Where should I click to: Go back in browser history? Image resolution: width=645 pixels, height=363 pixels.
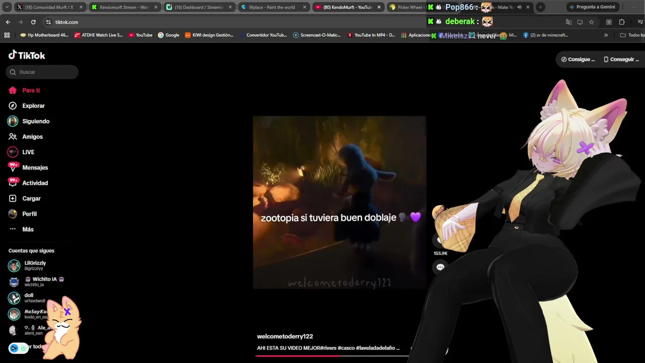click(x=8, y=22)
